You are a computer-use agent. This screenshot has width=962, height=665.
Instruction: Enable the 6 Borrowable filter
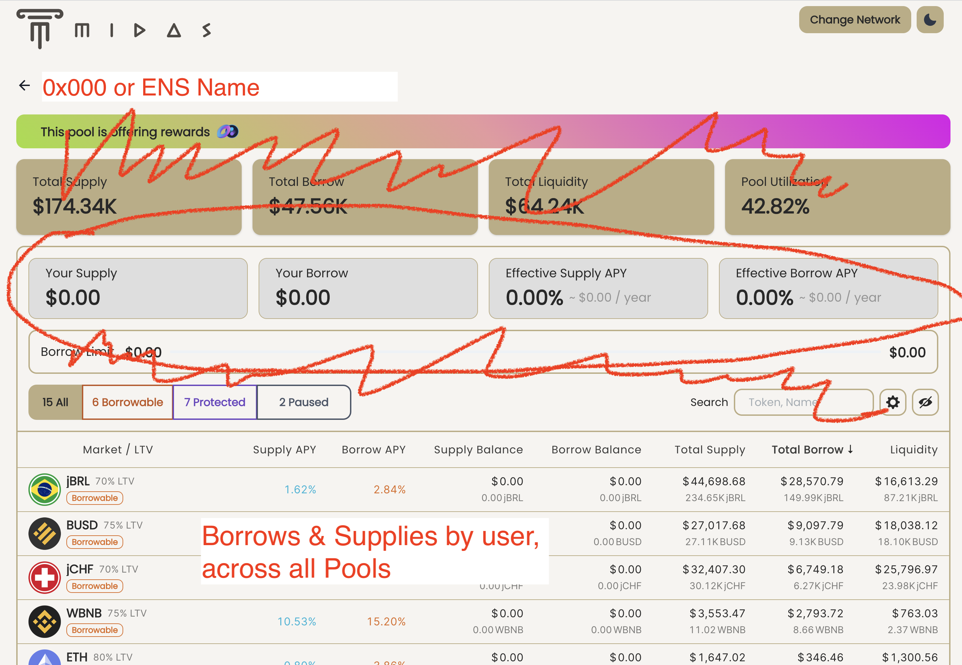127,402
